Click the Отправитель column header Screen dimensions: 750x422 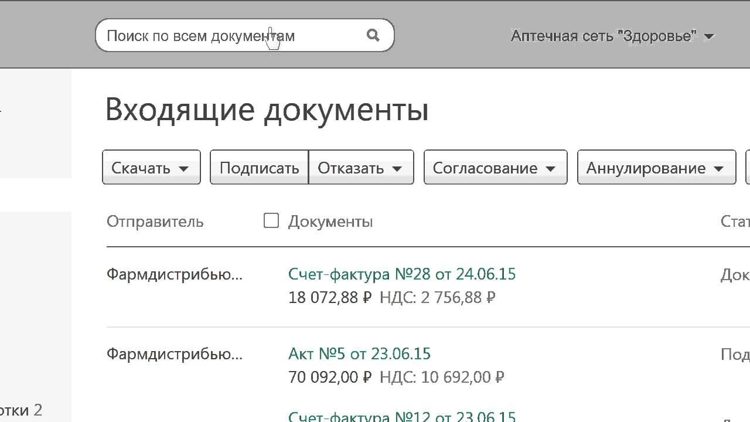coord(155,222)
